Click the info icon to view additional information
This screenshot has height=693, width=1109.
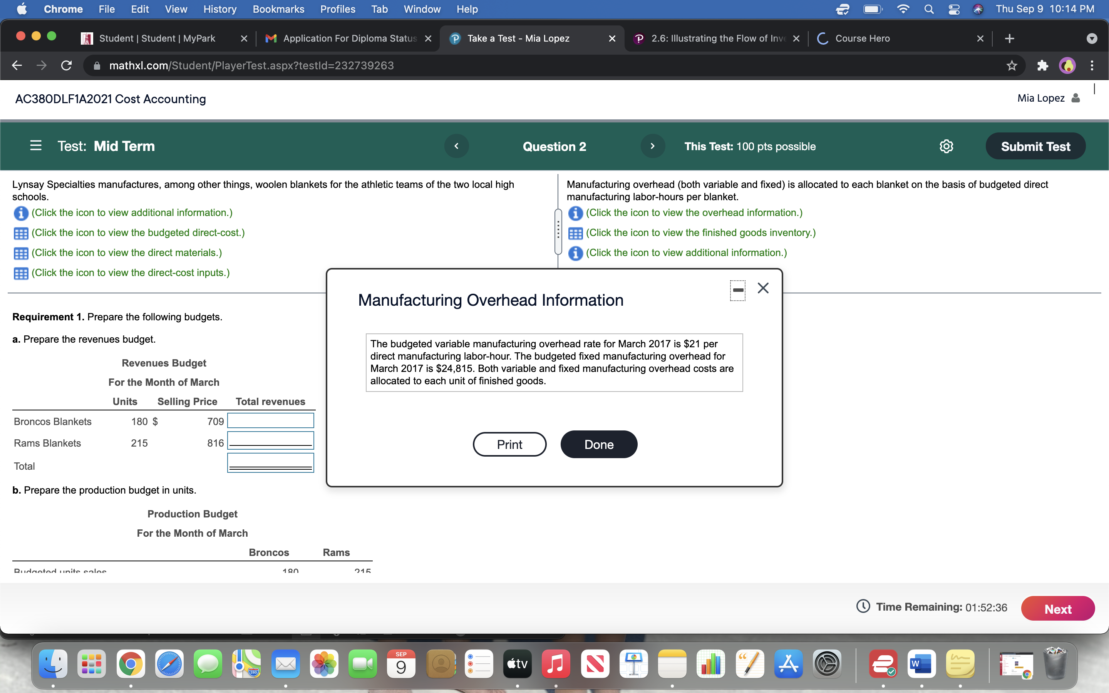click(x=21, y=213)
